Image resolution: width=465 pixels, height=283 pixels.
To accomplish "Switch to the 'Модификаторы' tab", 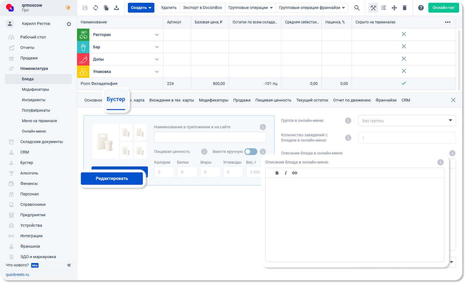I will pos(214,100).
